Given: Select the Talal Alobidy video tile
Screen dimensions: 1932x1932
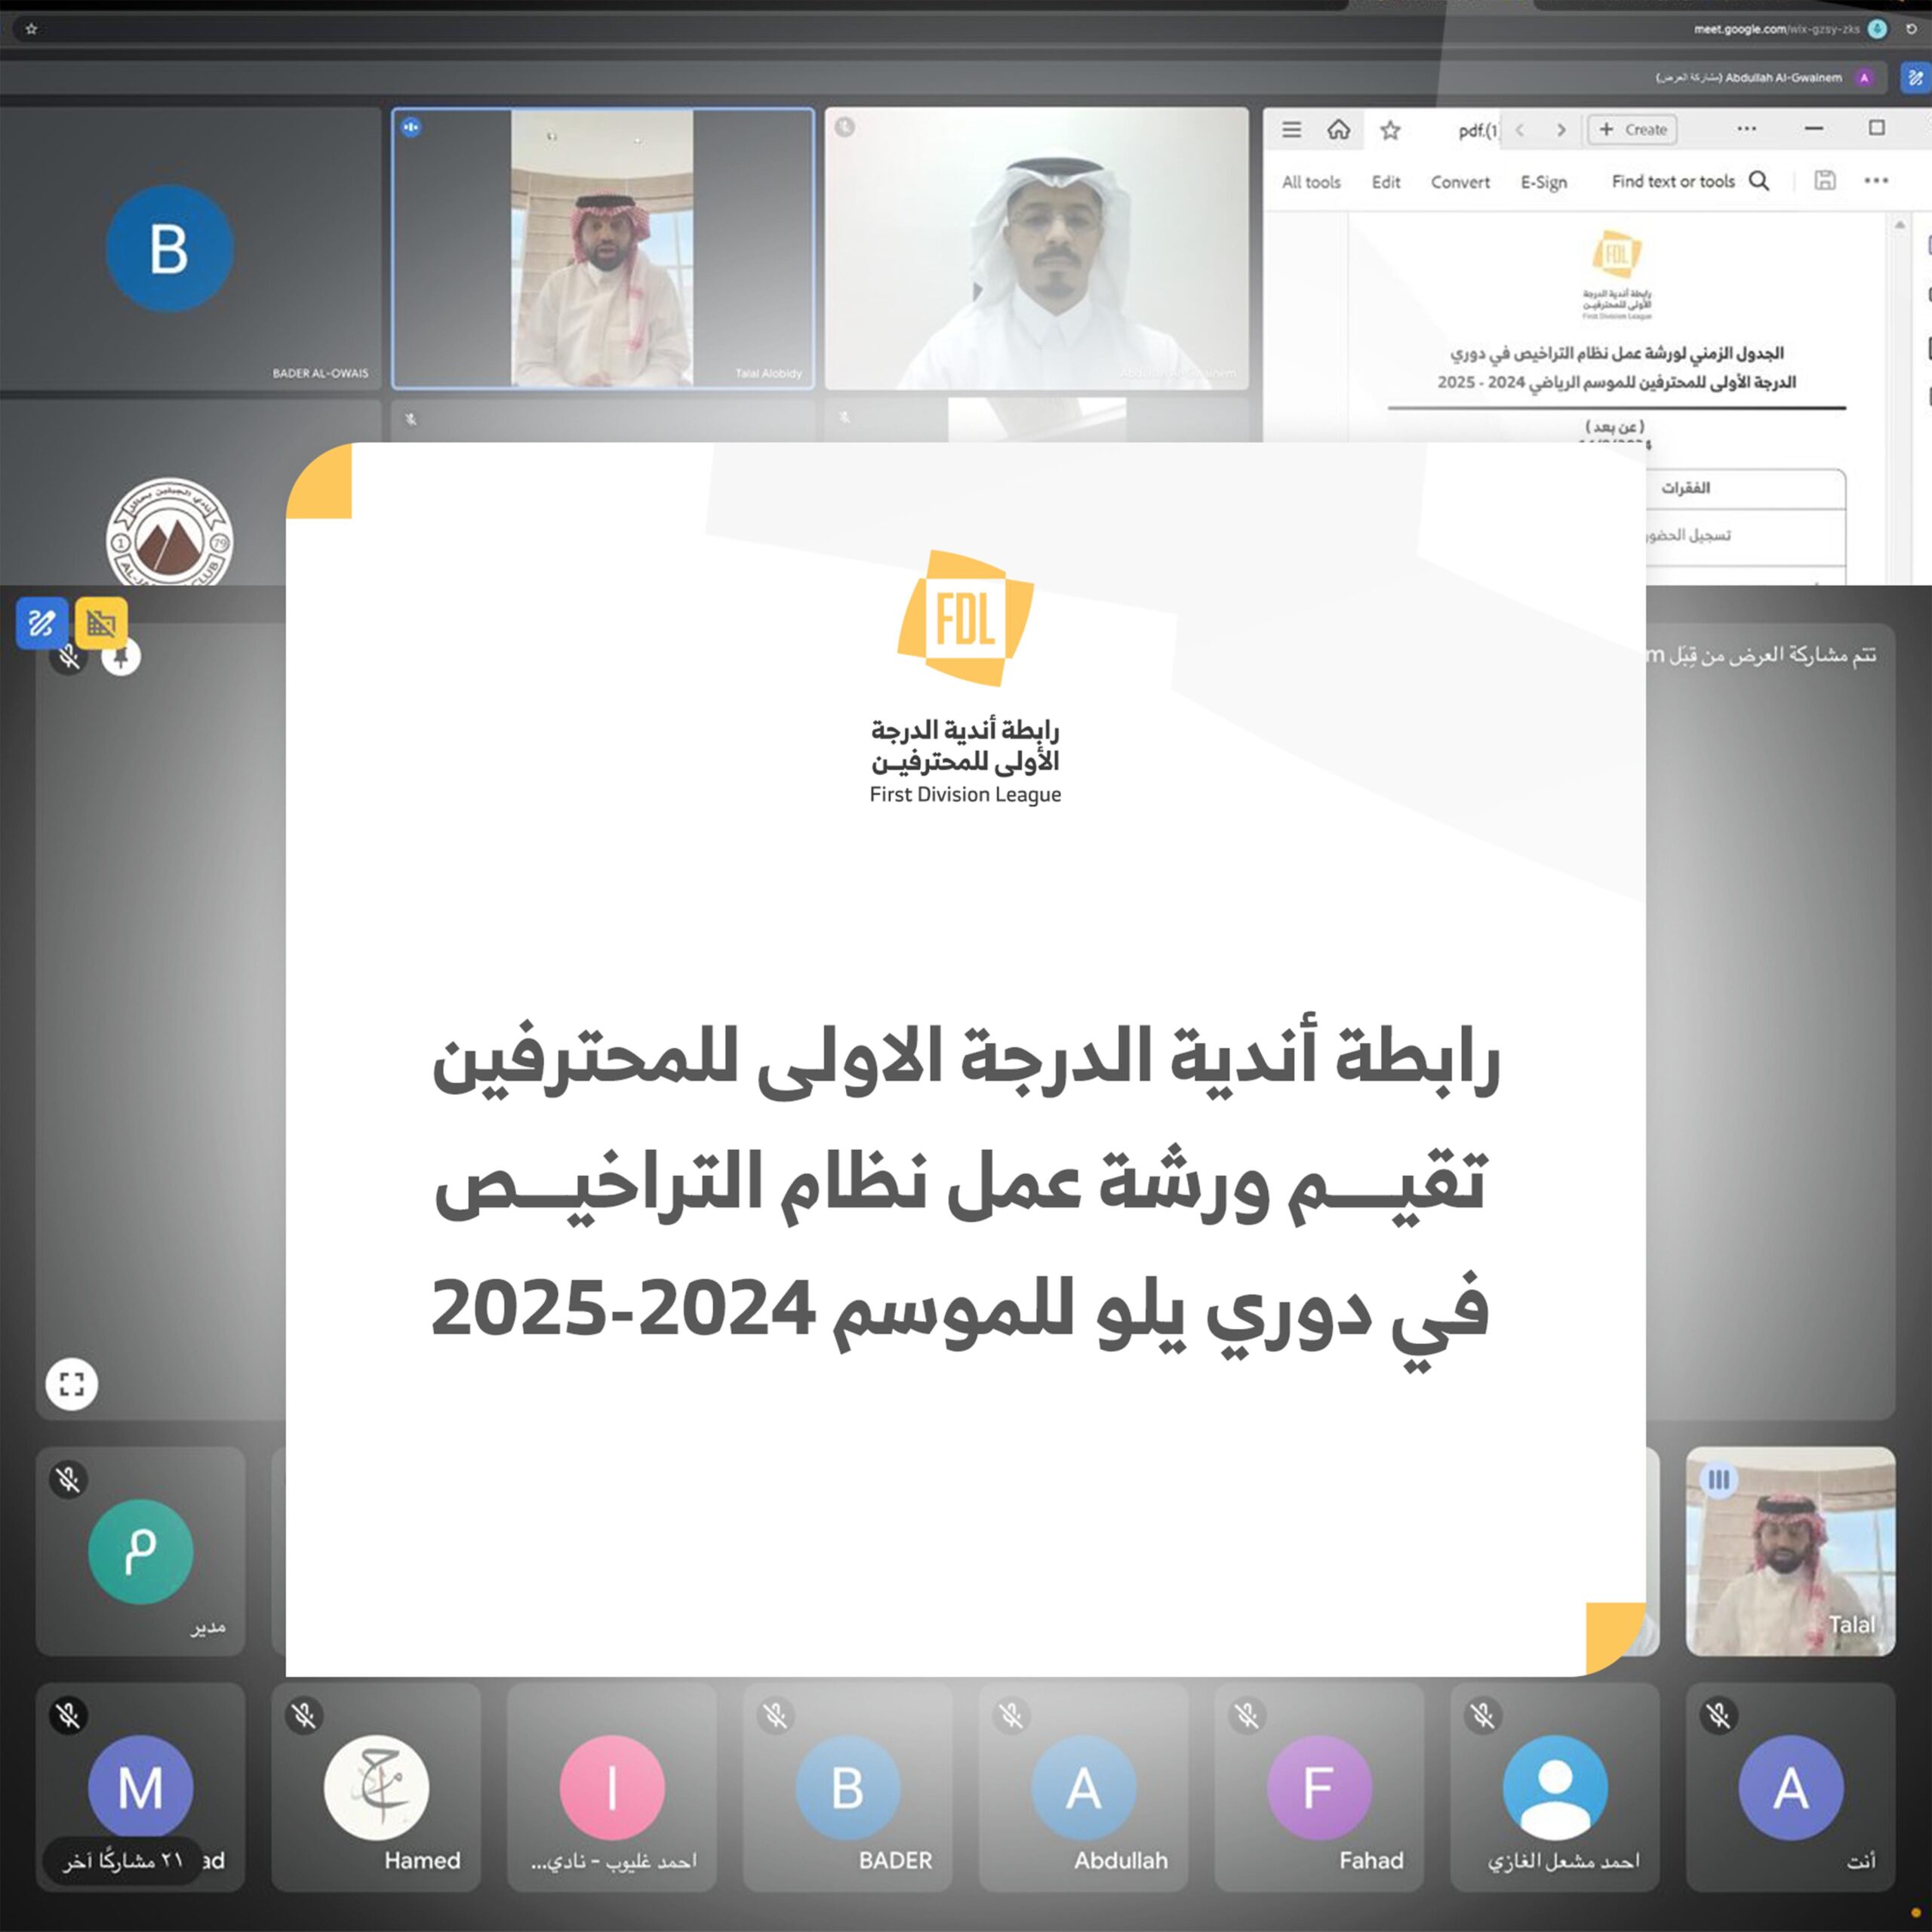Looking at the screenshot, I should [x=603, y=248].
